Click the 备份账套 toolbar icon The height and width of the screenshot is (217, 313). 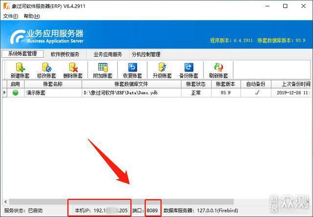click(189, 67)
